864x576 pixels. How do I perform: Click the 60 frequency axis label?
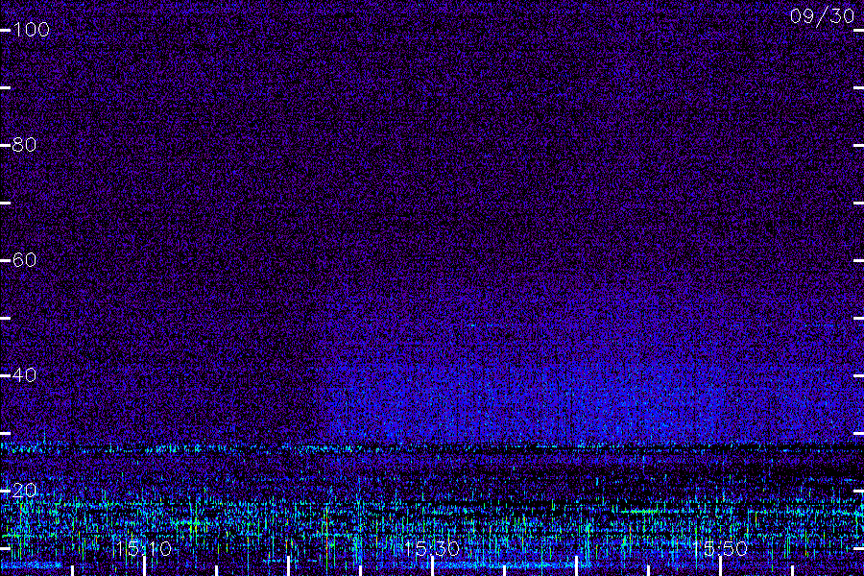pos(24,259)
